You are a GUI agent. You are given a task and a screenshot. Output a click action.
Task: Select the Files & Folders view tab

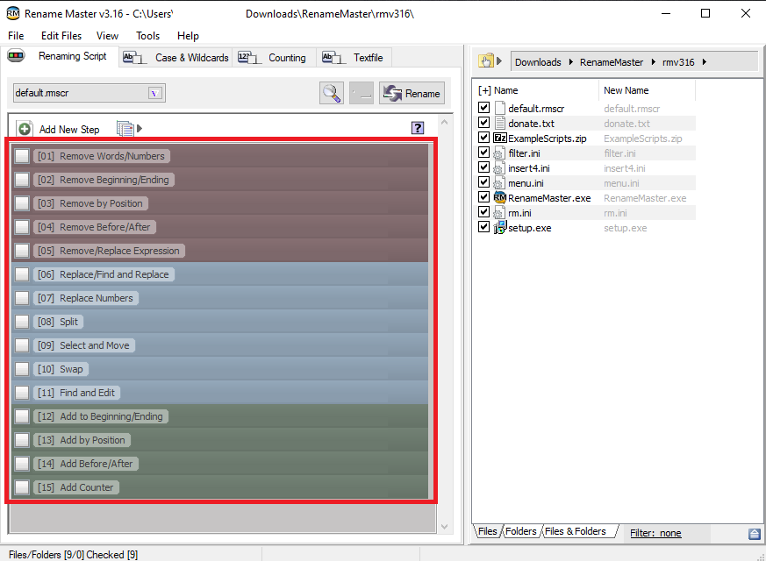576,531
